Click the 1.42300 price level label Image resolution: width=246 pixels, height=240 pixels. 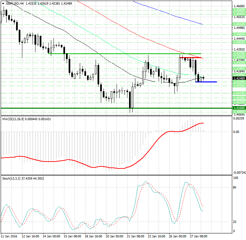pyautogui.click(x=239, y=82)
